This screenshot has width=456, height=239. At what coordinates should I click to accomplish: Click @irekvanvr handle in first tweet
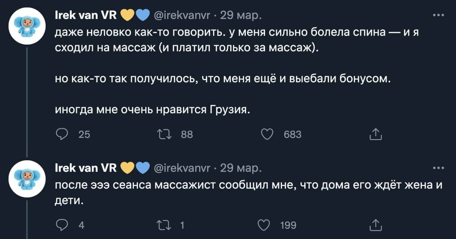coord(182,16)
